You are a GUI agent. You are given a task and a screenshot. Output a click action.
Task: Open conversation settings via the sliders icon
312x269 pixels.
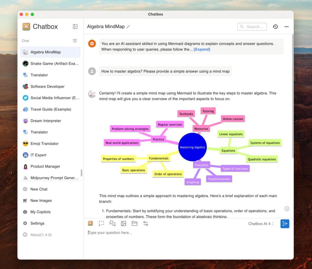pos(145,223)
